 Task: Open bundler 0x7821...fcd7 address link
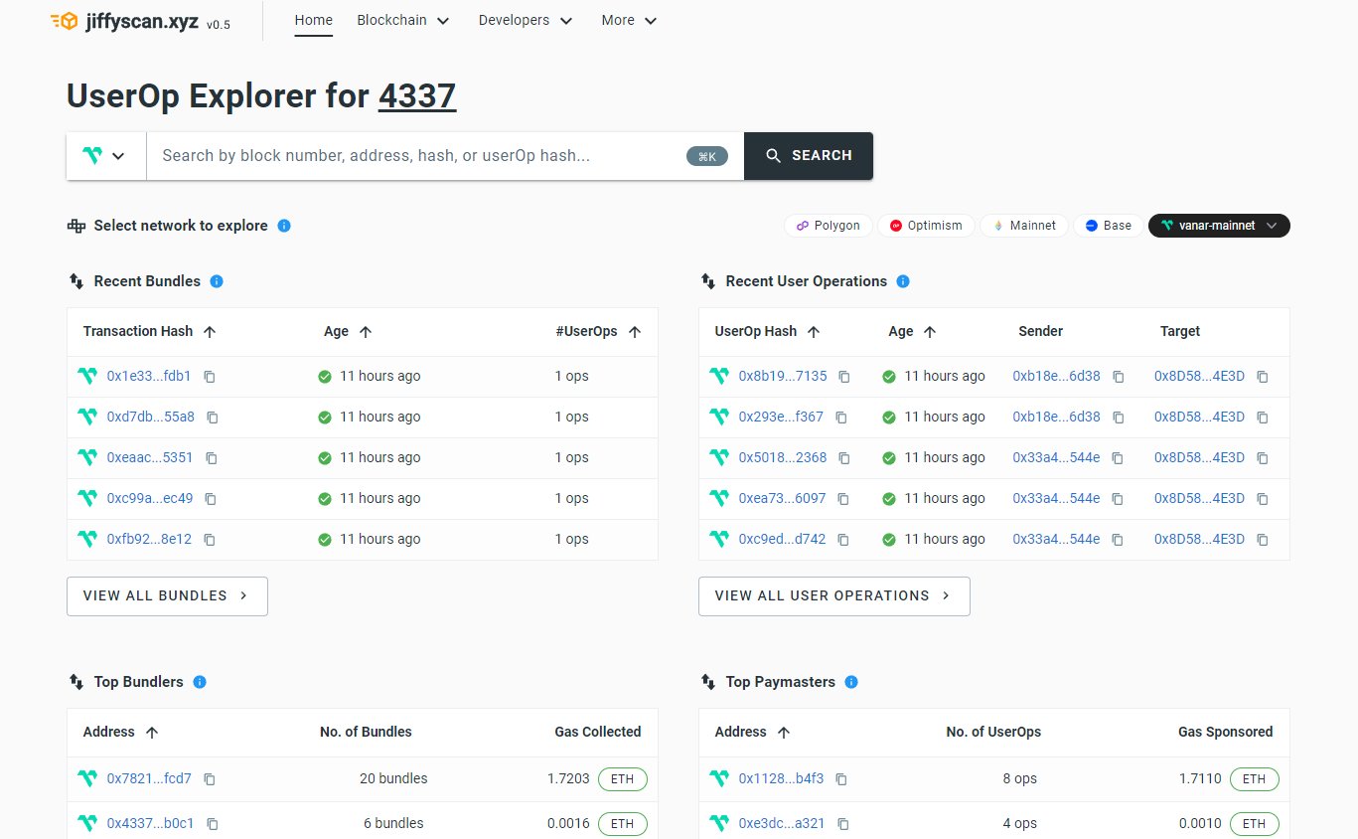(x=149, y=779)
